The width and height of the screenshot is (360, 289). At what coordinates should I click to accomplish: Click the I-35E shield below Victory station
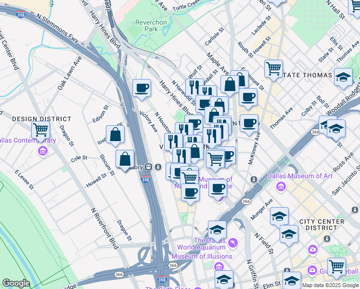tap(145, 179)
